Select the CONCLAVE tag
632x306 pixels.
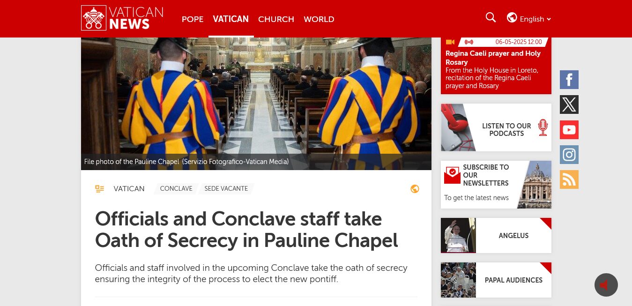[x=176, y=189]
